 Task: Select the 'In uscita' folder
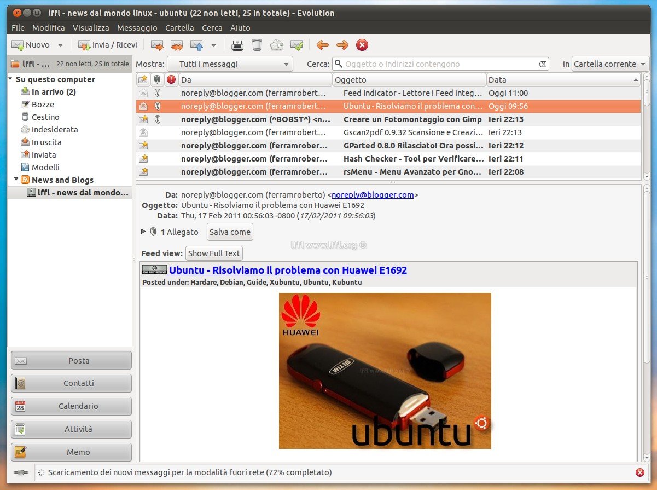(46, 142)
